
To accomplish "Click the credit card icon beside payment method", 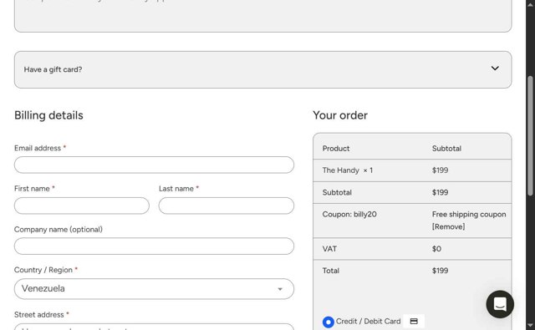I will pos(414,321).
